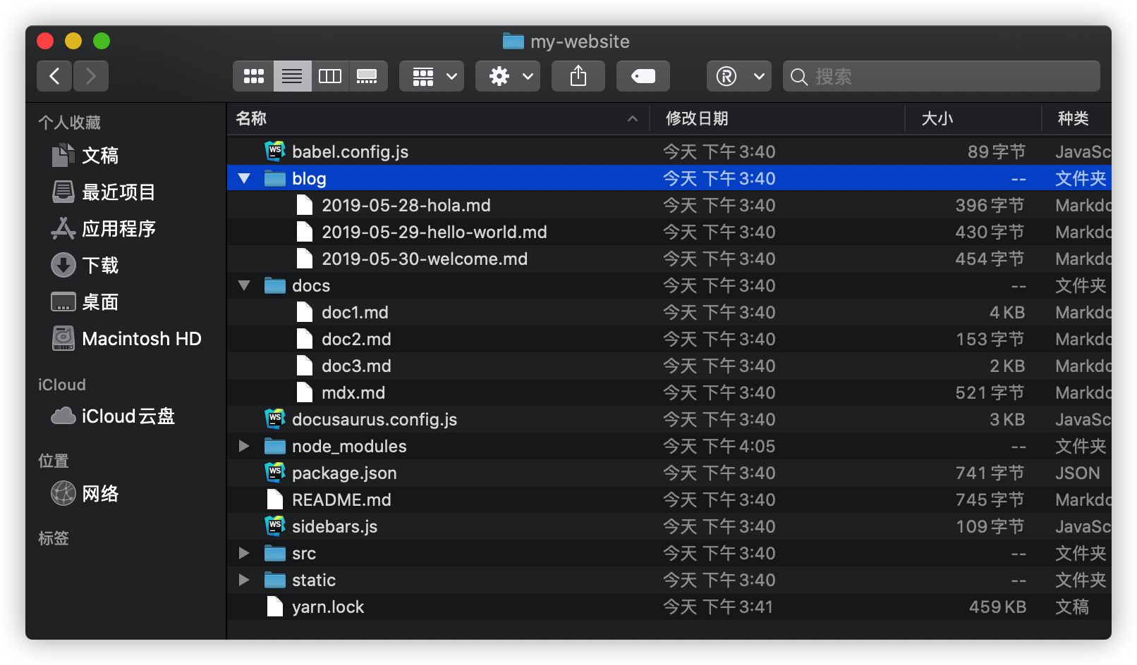The width and height of the screenshot is (1137, 665).
Task: Open 应用程序 in the sidebar
Action: (x=103, y=228)
